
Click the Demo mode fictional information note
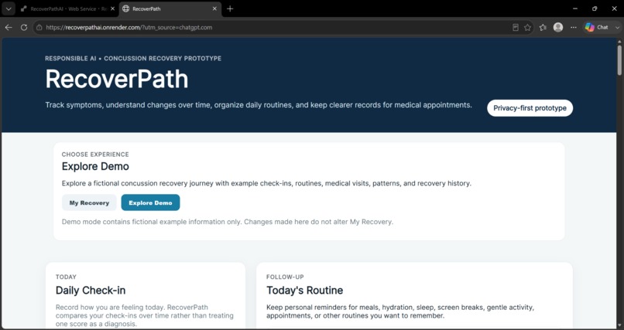click(x=228, y=222)
